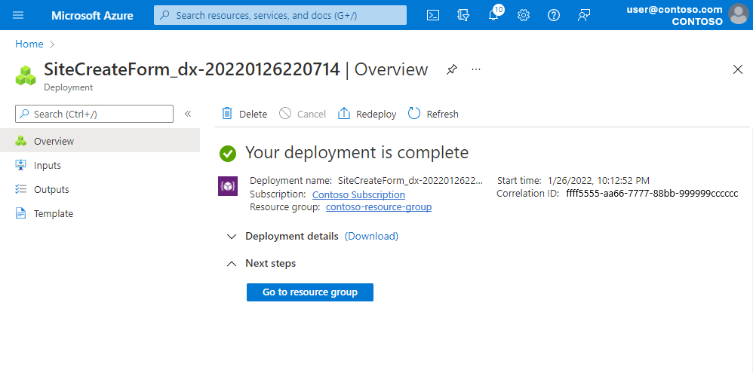The image size is (753, 373).
Task: Focus the left menu Search (Ctrl+/) box
Action: click(94, 114)
